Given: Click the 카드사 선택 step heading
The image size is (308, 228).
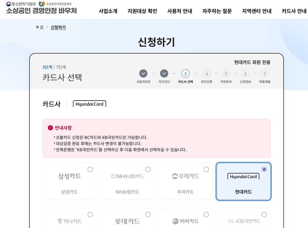Looking at the screenshot, I should pyautogui.click(x=62, y=77).
